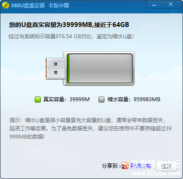The width and height of the screenshot is (183, 179).
Task: Click the 360U盘鉴定器 title text
Action: pyautogui.click(x=28, y=6)
